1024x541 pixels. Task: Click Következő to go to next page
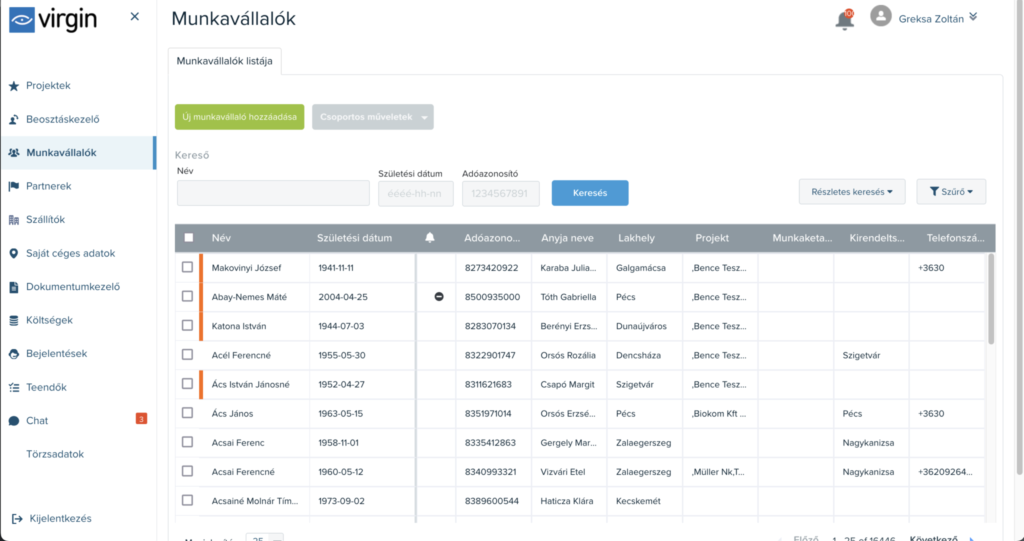pyautogui.click(x=933, y=538)
